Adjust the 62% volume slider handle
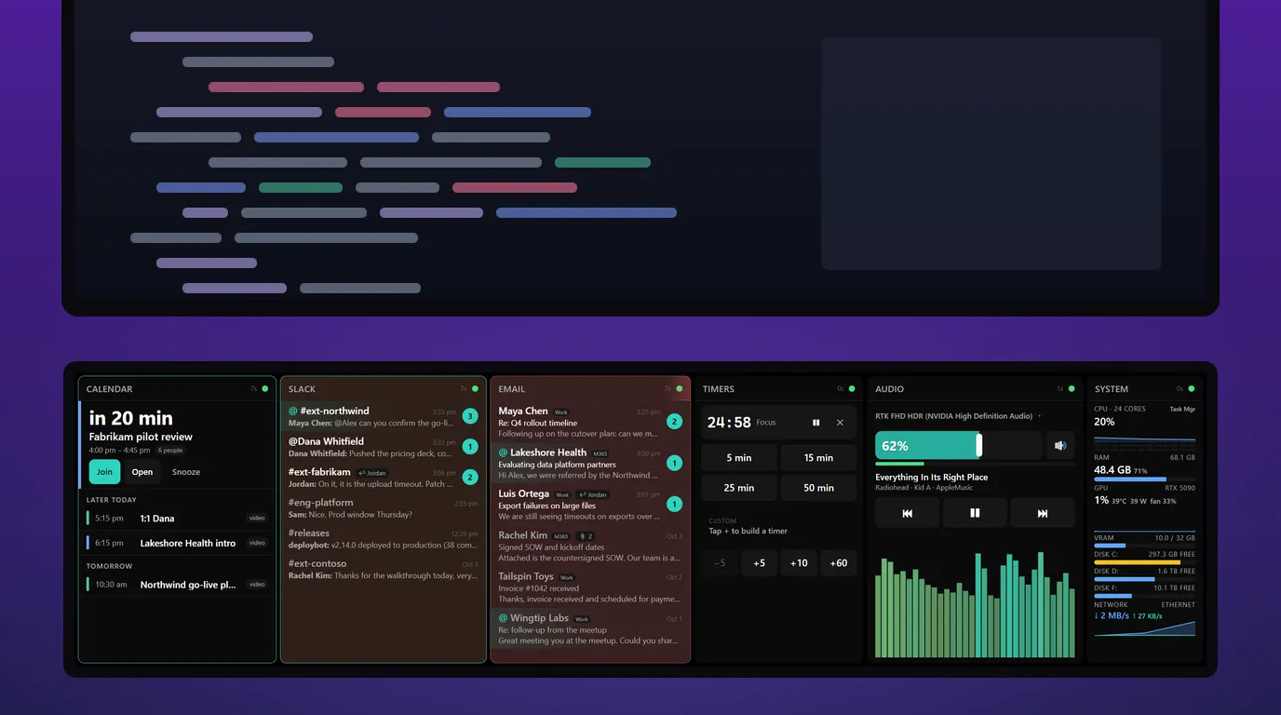Viewport: 1281px width, 715px height. click(978, 445)
